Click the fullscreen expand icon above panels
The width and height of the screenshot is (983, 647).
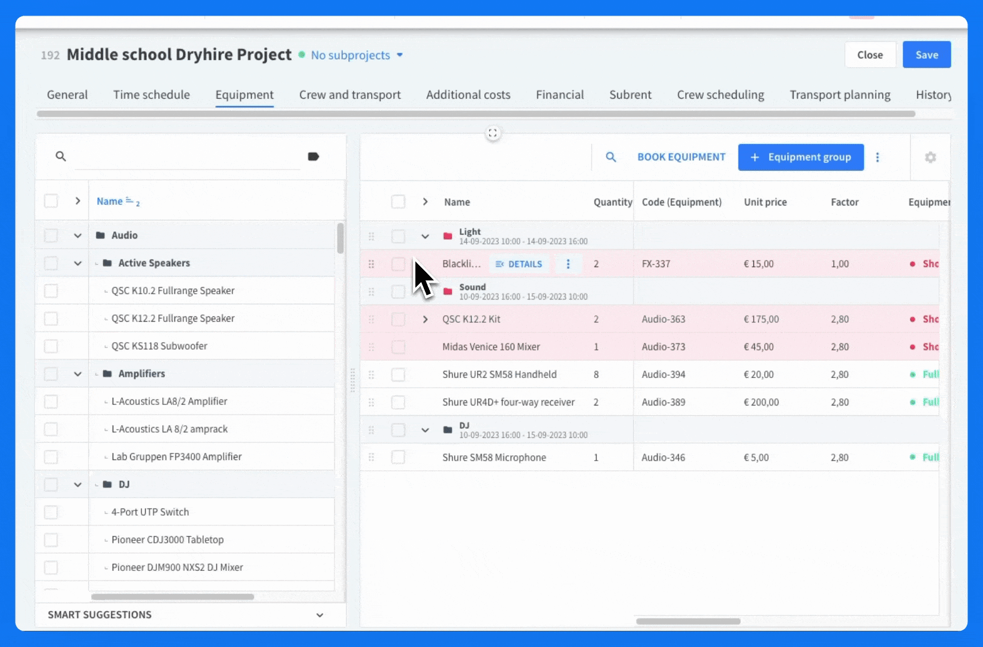(x=493, y=133)
